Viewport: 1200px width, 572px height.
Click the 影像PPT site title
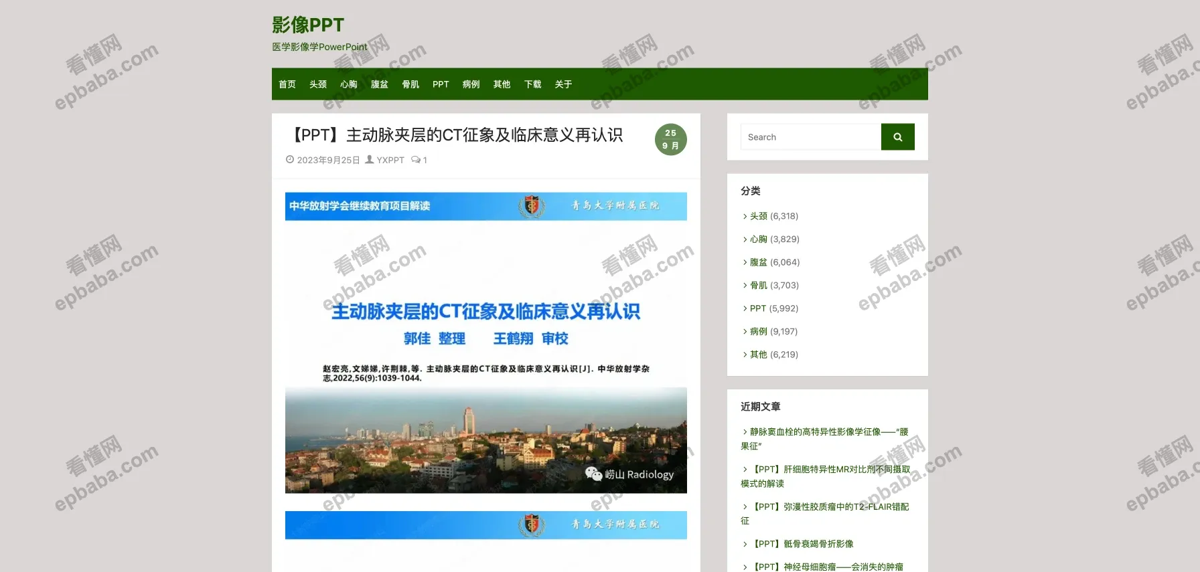308,25
